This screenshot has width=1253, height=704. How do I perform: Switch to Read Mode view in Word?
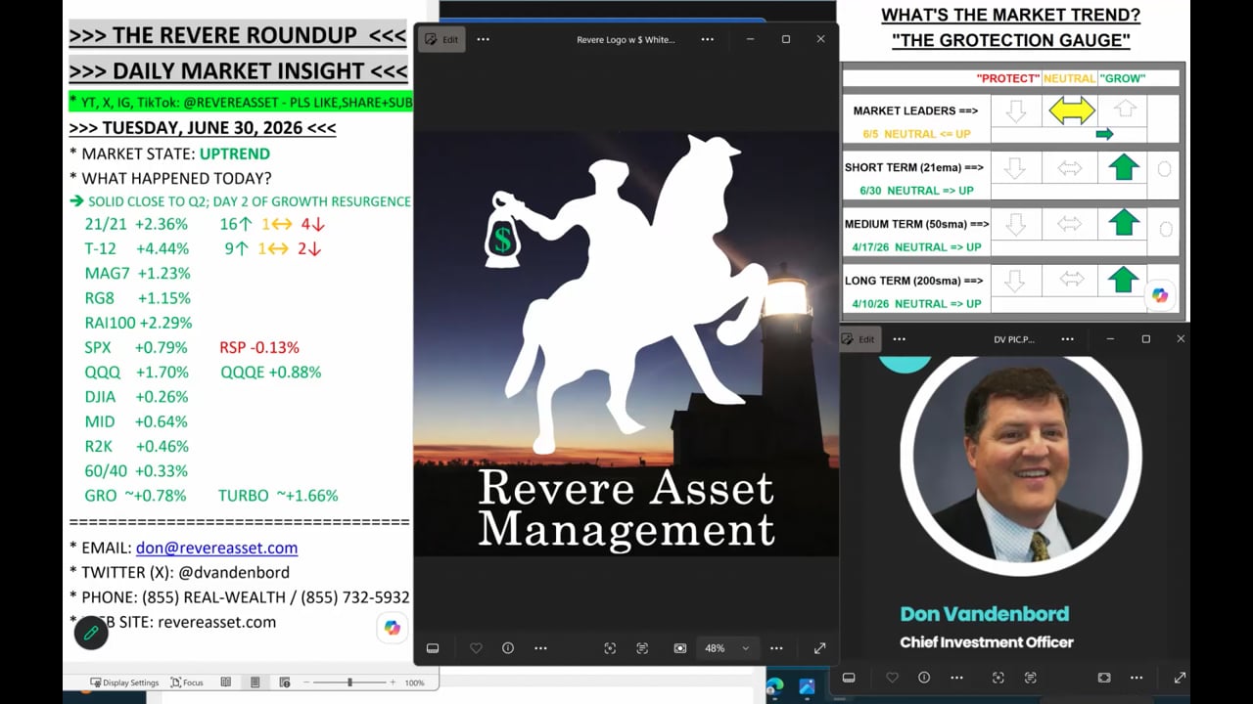click(x=226, y=682)
